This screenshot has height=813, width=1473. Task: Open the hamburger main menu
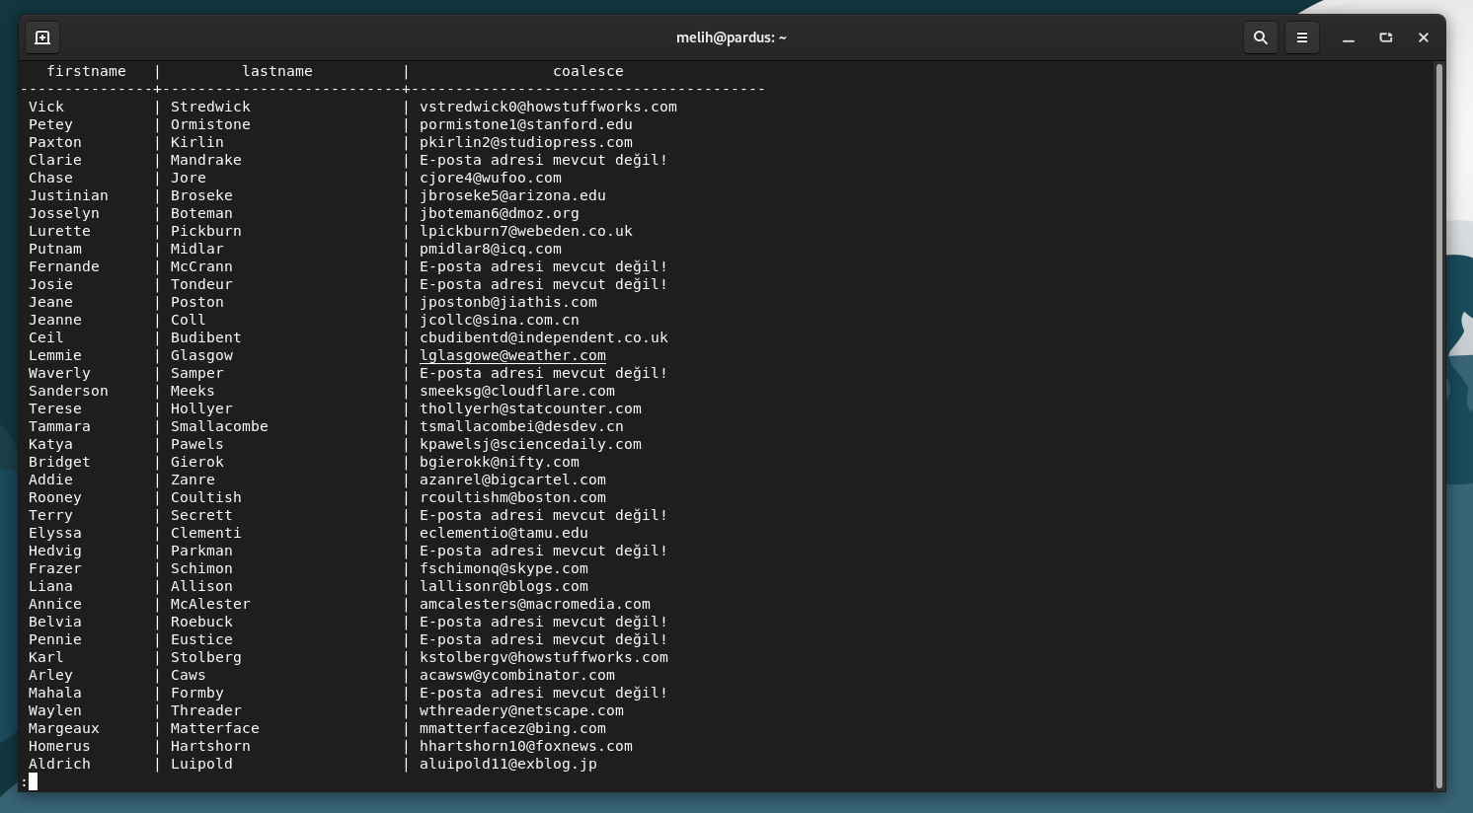[x=1302, y=37]
